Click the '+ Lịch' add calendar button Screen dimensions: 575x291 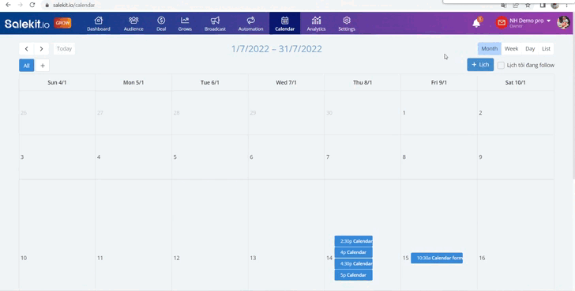coord(480,65)
